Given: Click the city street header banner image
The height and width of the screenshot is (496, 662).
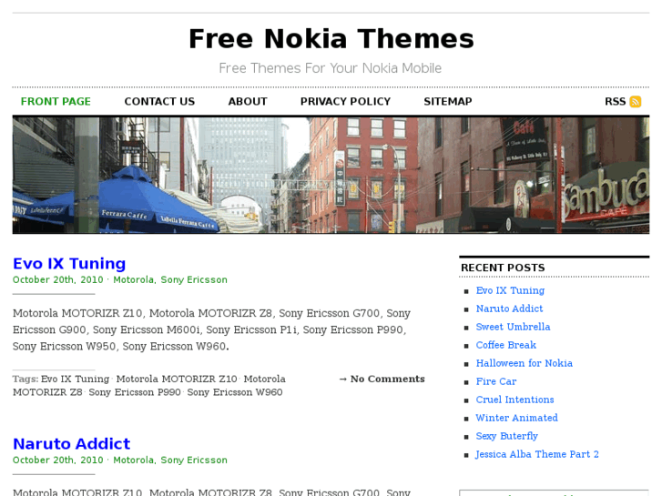Looking at the screenshot, I should click(331, 175).
